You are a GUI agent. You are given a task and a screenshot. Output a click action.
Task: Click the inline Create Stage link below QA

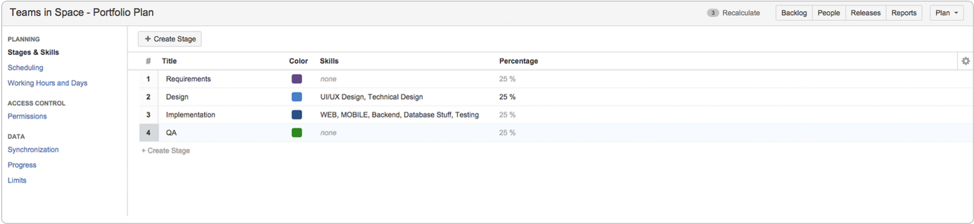click(166, 151)
